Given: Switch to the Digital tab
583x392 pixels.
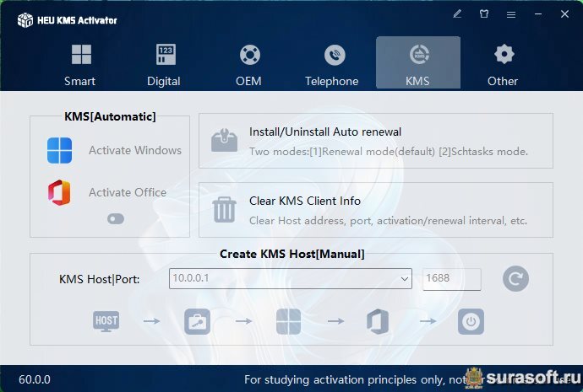Looking at the screenshot, I should click(x=164, y=65).
